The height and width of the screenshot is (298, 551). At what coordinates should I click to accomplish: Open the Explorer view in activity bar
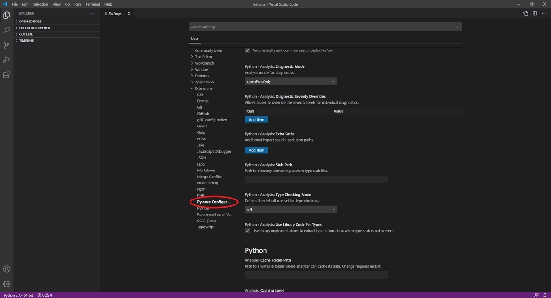pos(6,15)
